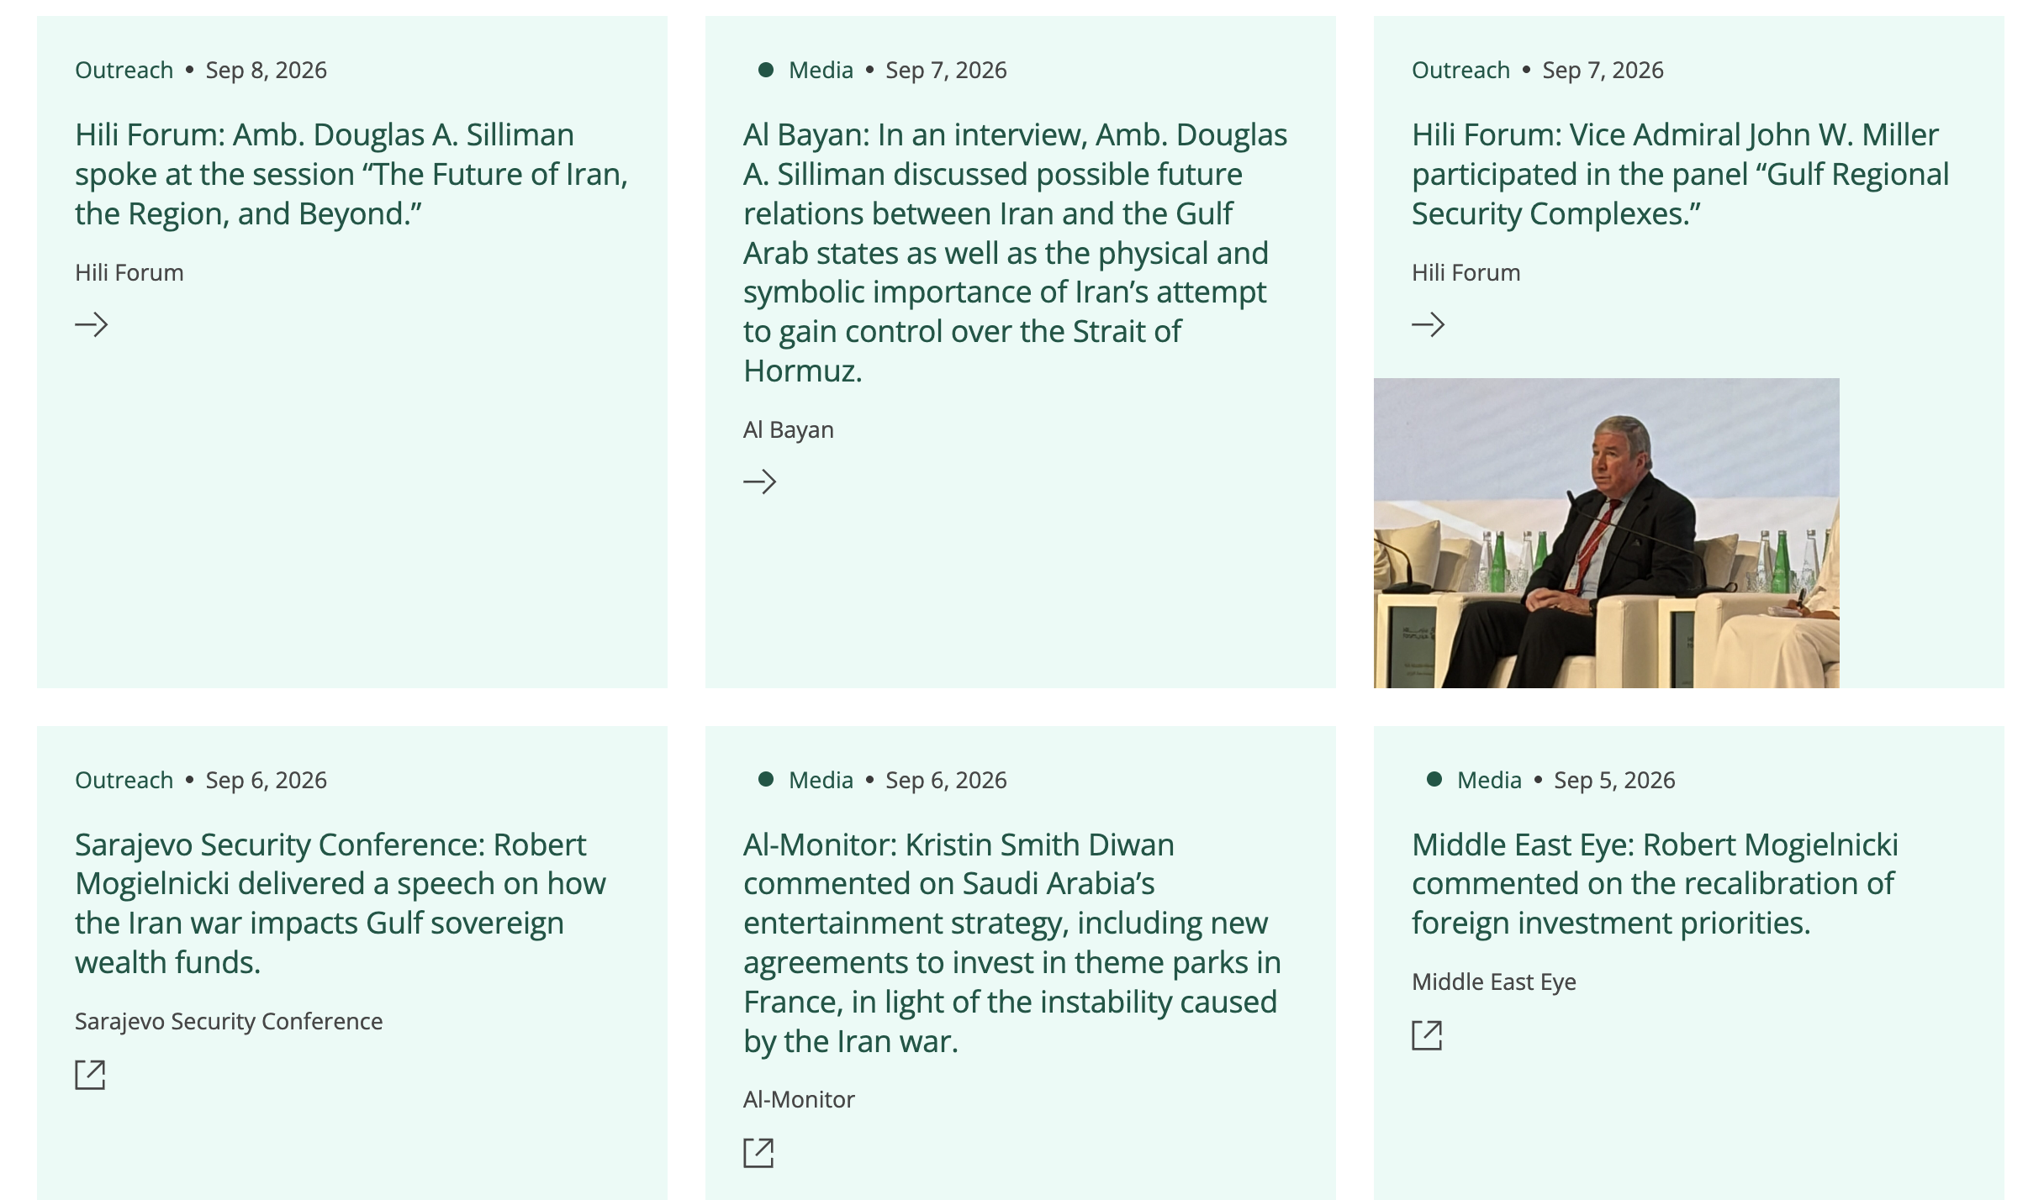This screenshot has width=2028, height=1200.
Task: Open Sarajevo Security Conference speech headline
Action: [341, 903]
